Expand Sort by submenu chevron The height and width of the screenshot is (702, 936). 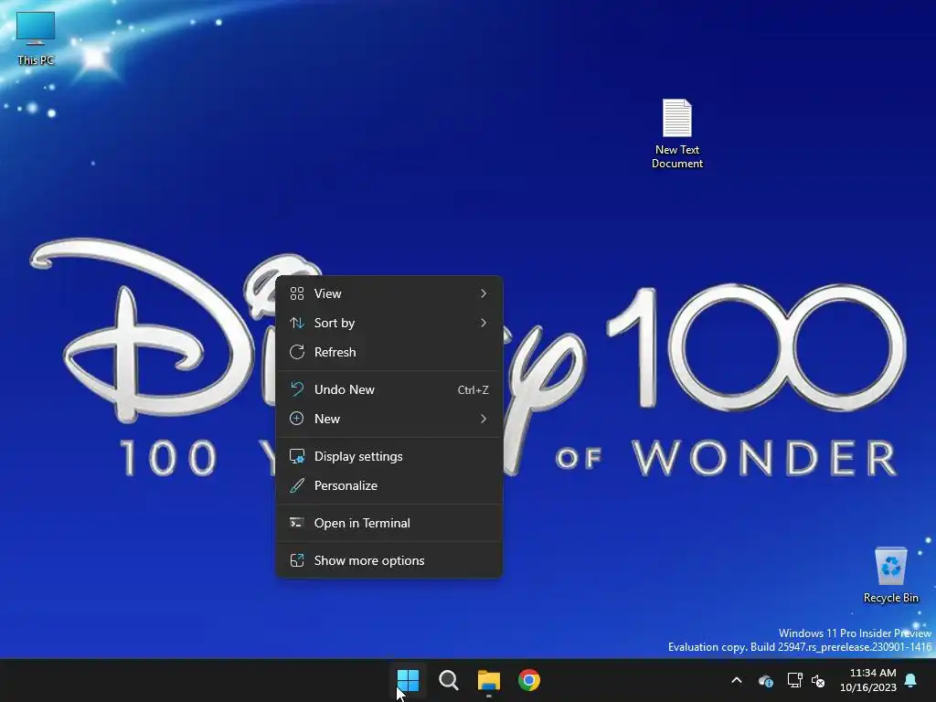click(x=484, y=323)
